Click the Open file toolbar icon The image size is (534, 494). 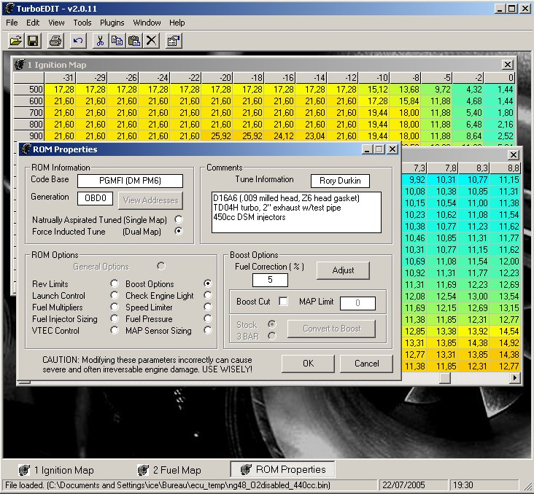(x=15, y=41)
